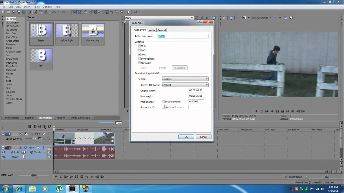
Task: Click the What's This help icon
Action: 135,12
